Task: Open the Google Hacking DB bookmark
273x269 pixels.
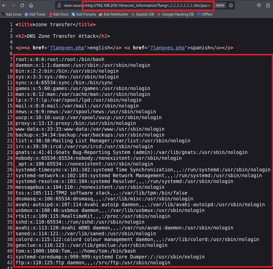Action: [176, 14]
